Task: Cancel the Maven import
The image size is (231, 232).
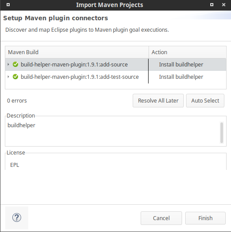Action: (161, 218)
